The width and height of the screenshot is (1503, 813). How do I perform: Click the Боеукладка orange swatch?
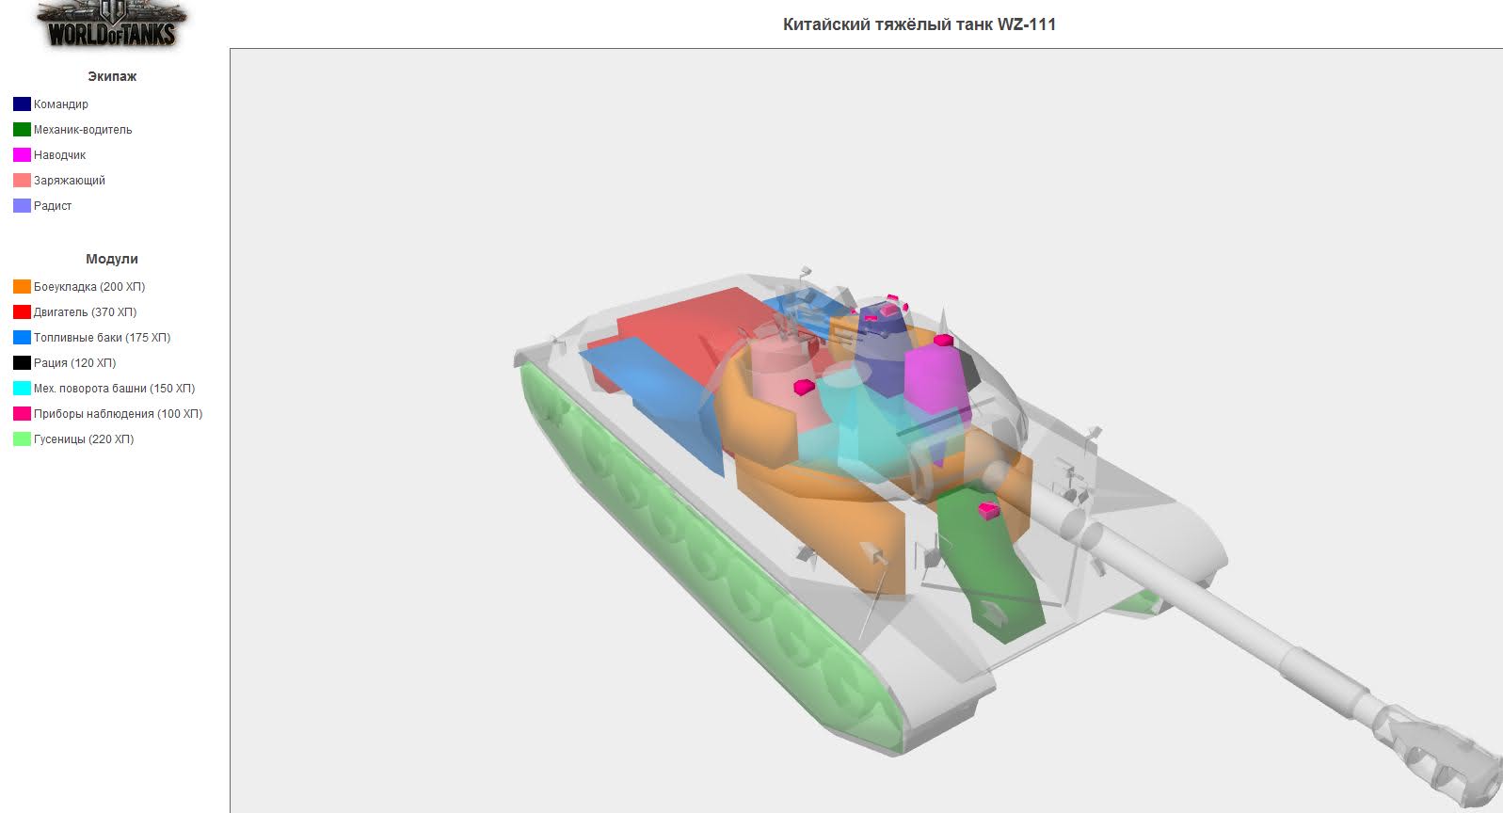point(22,287)
